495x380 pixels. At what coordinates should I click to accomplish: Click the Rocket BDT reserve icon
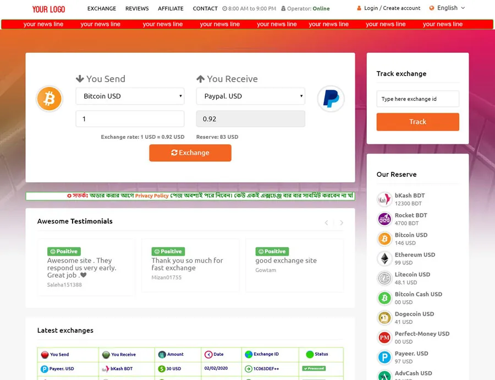click(x=384, y=219)
